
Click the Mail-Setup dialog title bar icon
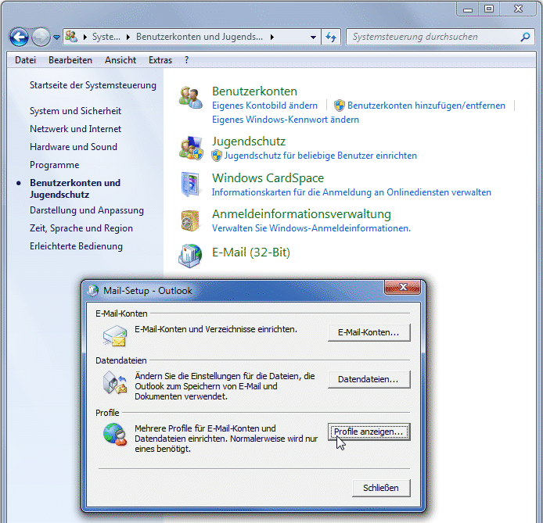[x=93, y=291]
